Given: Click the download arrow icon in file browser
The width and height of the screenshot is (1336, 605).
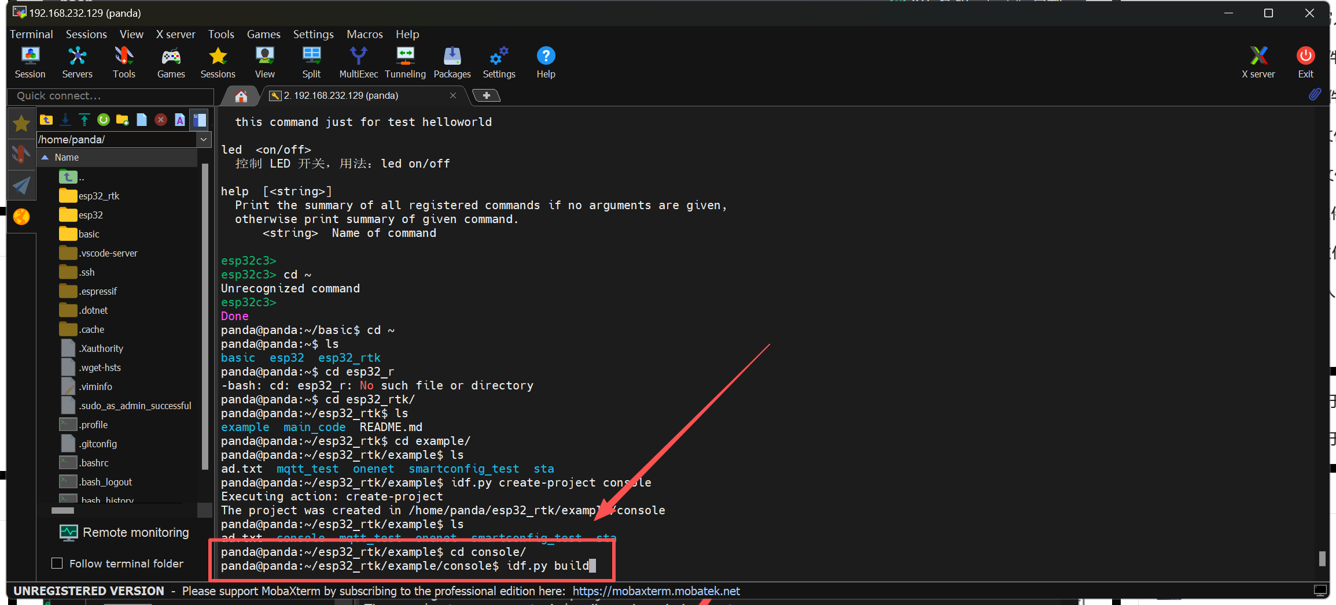Looking at the screenshot, I should [x=65, y=120].
